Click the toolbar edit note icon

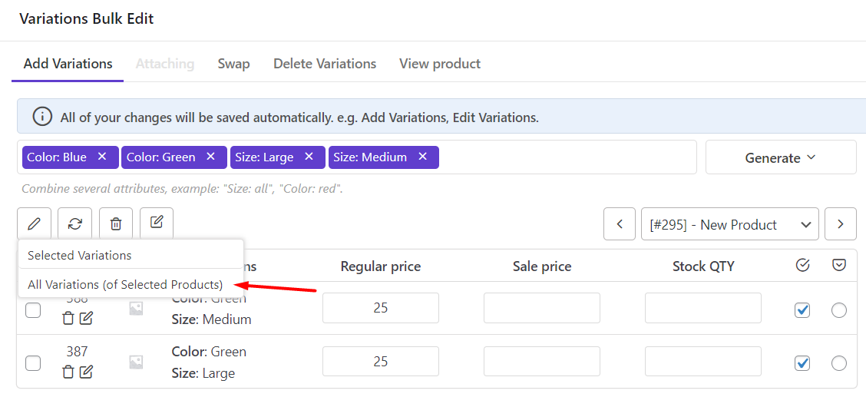(x=157, y=223)
